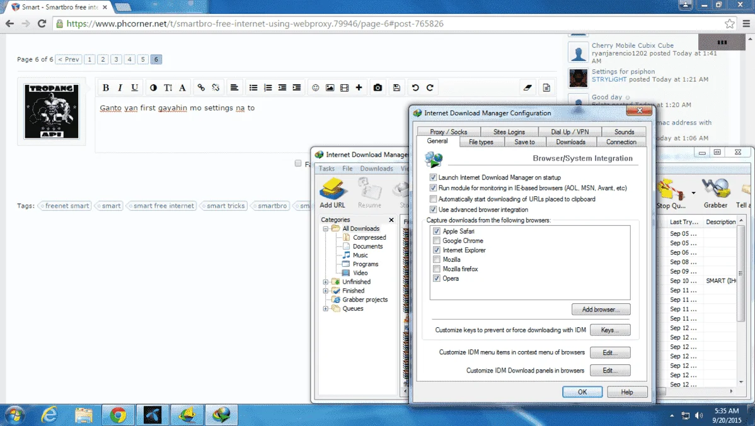Uncheck Opera in browser list

point(437,278)
